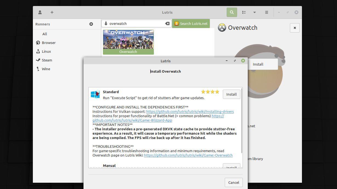Select the All runners item

45,34
